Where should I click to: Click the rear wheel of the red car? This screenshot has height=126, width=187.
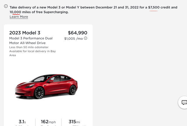tap(72, 90)
